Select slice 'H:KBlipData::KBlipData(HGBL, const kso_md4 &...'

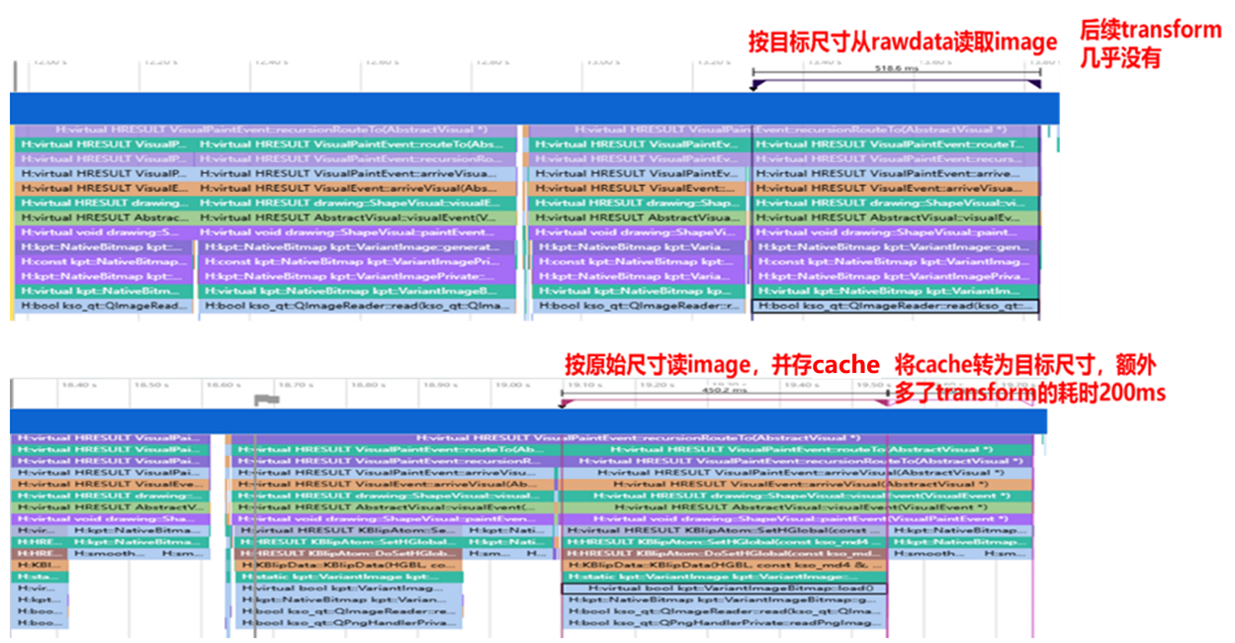click(725, 565)
